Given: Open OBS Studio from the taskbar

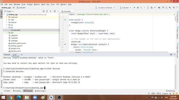Looking at the screenshot, I should pos(59,97).
